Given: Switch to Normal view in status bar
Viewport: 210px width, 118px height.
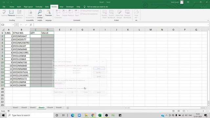Looking at the screenshot, I should coord(174,111).
